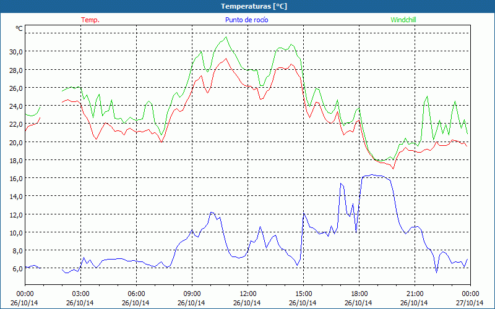Click the '26/10/14' date under '03:00'
Viewport: 495px width, 309px height.
[80, 303]
